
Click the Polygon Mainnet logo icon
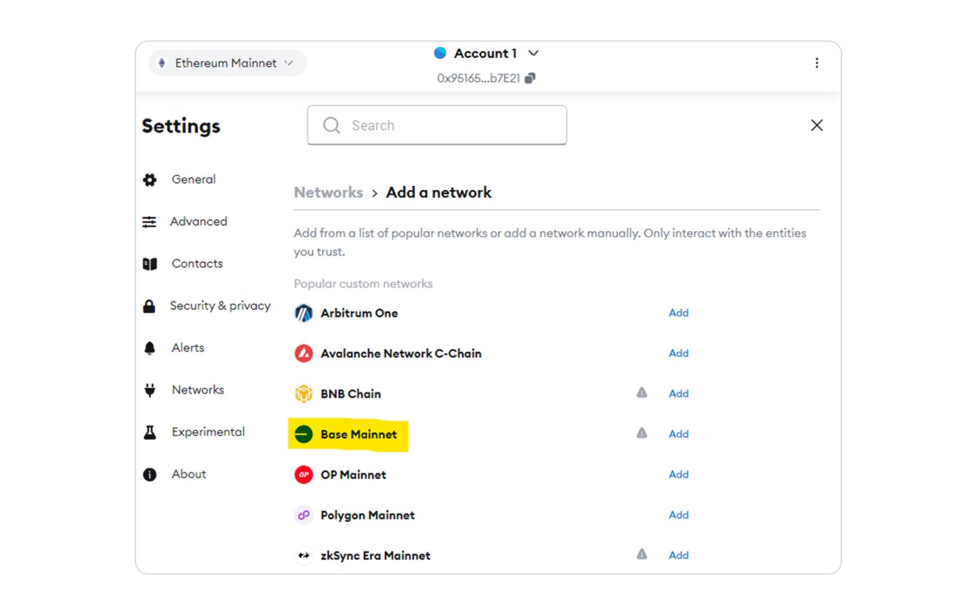[x=304, y=515]
